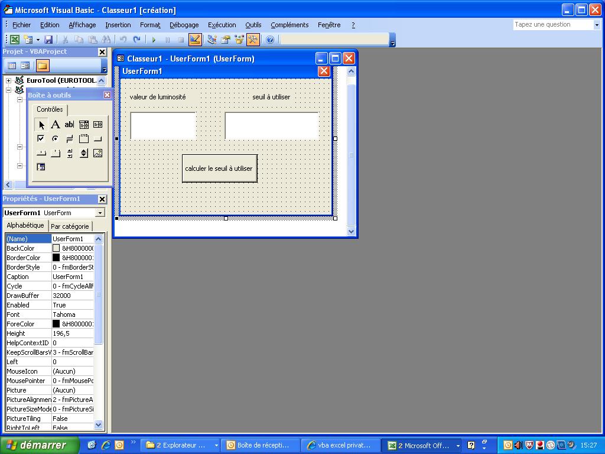Click View Object icon in Project panel
The image size is (605, 454).
click(x=25, y=66)
